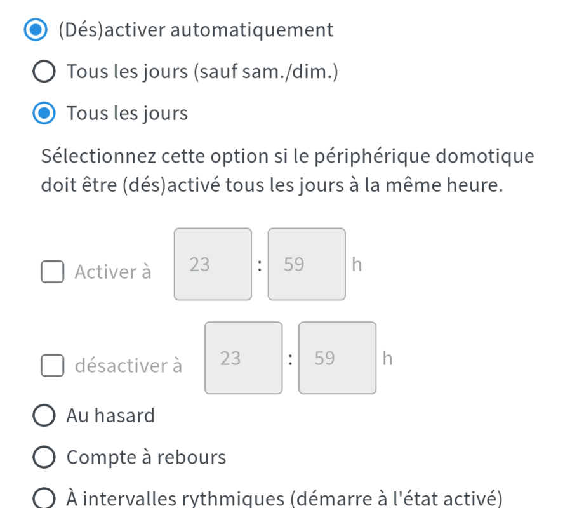584x508 pixels.
Task: Choose Tous les jours (sauf sam./dim.) radio
Action: click(43, 72)
